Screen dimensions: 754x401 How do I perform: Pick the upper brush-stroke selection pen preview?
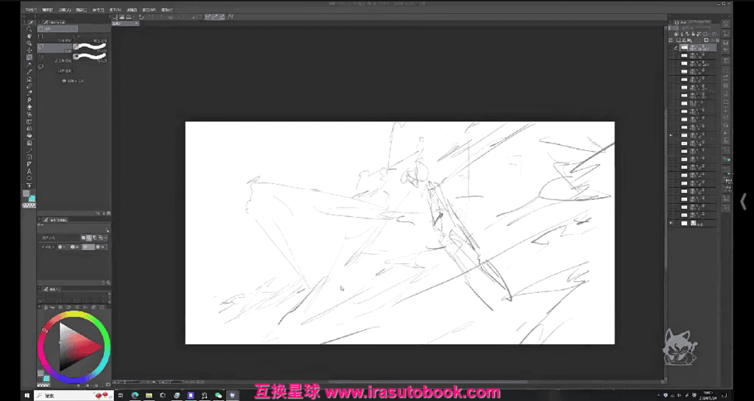click(x=90, y=47)
